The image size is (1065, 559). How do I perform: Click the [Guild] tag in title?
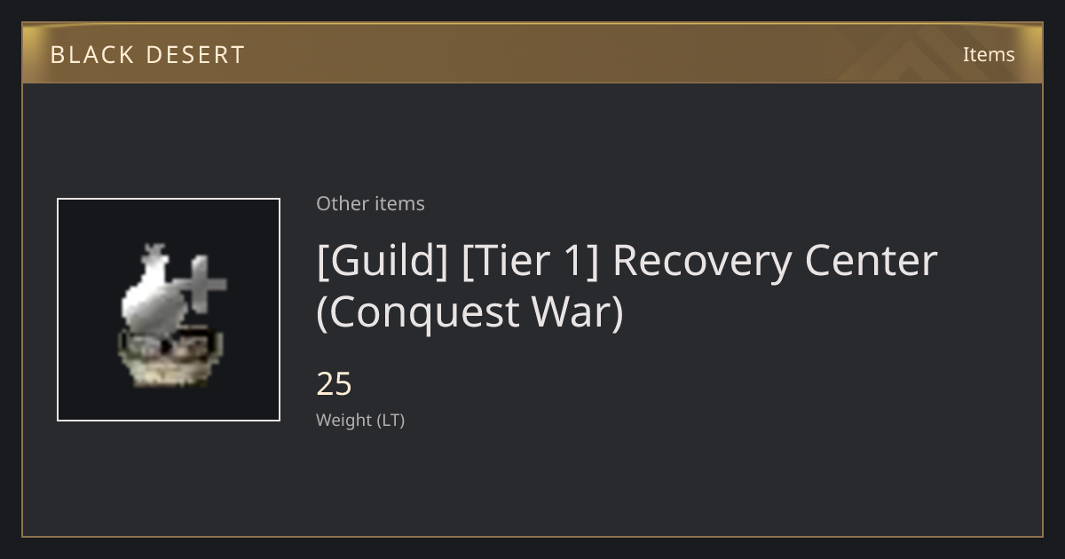[383, 261]
